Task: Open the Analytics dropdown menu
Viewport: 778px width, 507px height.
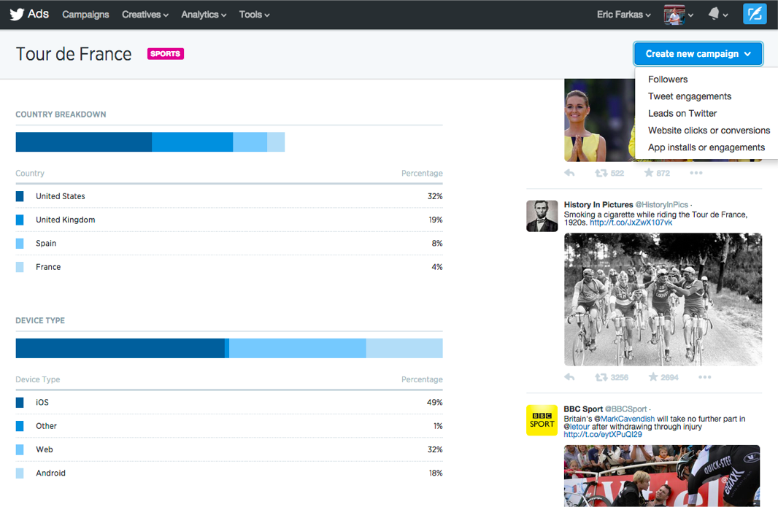Action: pyautogui.click(x=204, y=15)
